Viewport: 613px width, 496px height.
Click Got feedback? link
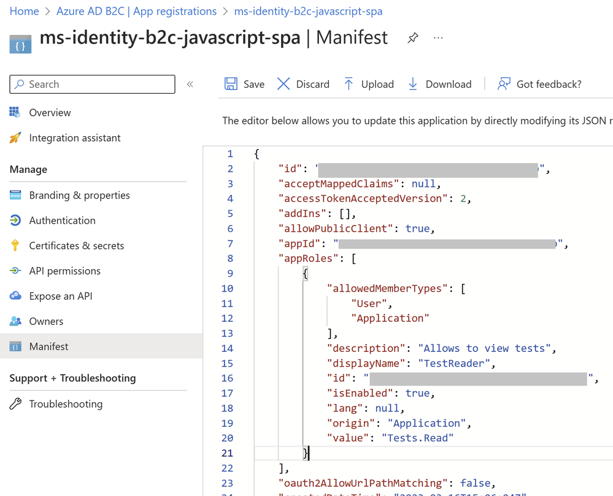[549, 84]
